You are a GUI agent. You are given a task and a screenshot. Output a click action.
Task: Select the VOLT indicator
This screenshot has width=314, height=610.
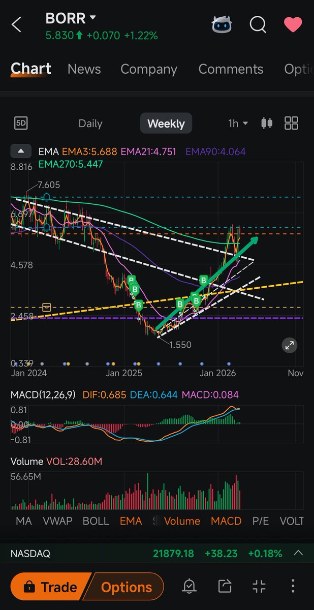point(292,521)
